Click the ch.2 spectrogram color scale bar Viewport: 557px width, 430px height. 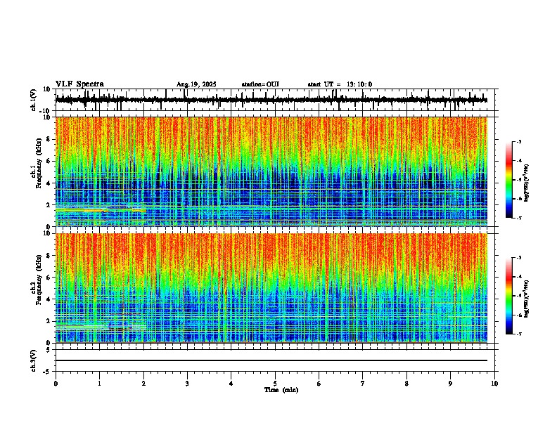(x=509, y=296)
